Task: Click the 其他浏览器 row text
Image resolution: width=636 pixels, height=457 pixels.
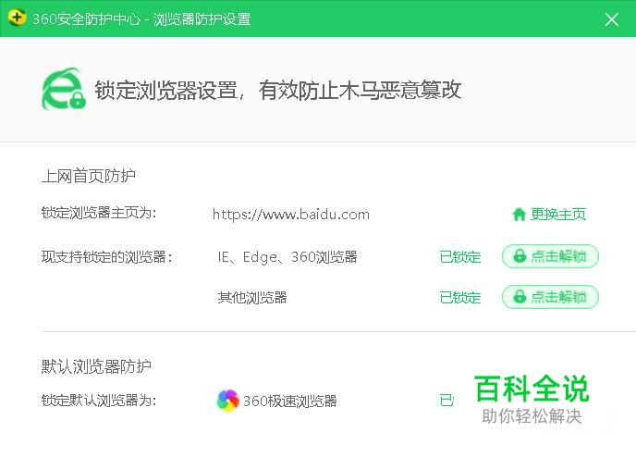Action: coord(251,298)
